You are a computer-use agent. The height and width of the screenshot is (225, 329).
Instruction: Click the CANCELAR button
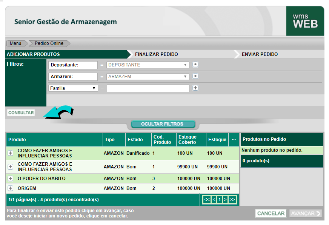pyautogui.click(x=271, y=213)
